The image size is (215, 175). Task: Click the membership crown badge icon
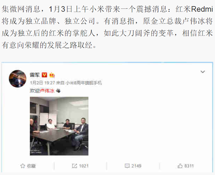(x=52, y=75)
